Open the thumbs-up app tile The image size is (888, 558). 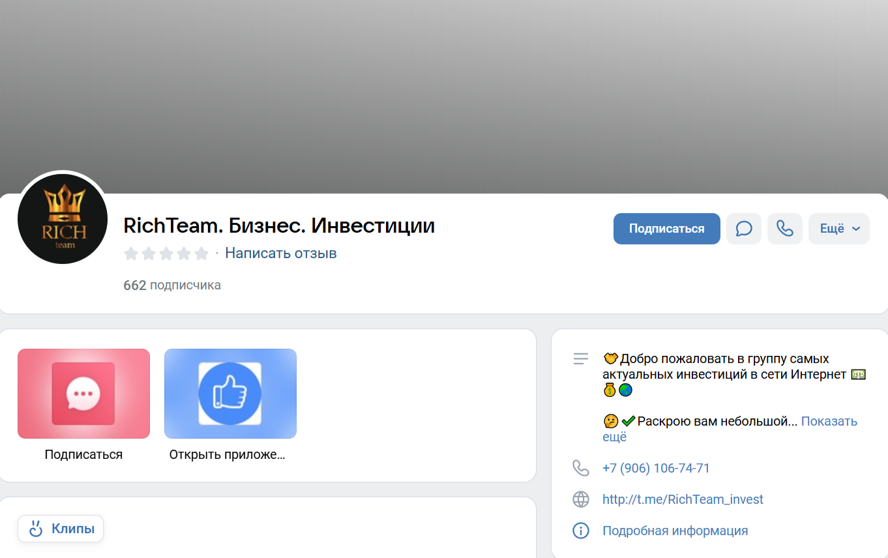pos(230,394)
